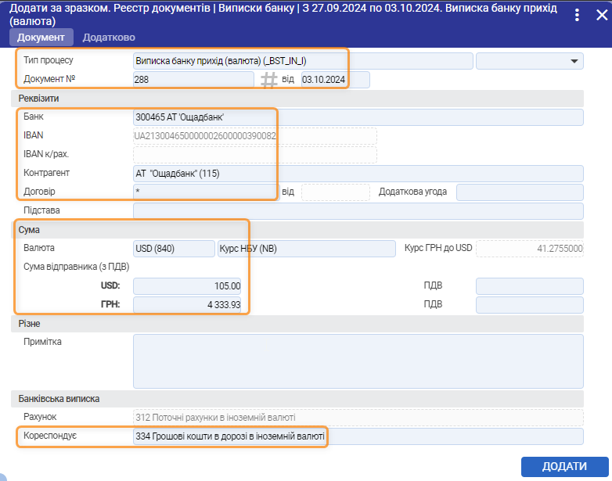Click inside the Примітка text area
This screenshot has width=612, height=481.
click(358, 361)
